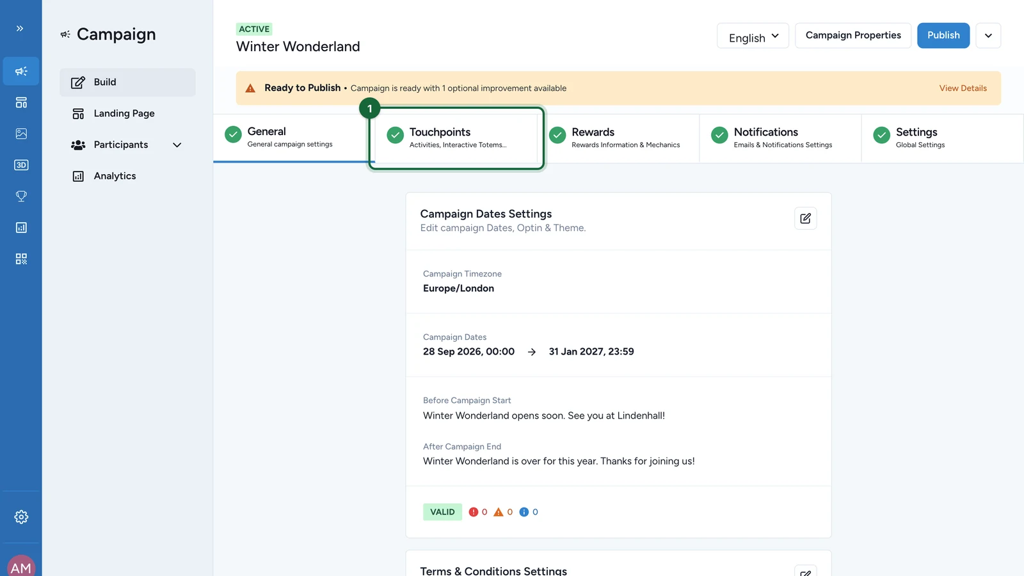Viewport: 1024px width, 576px height.
Task: Open the dropdown arrow beside Publish
Action: click(x=988, y=36)
